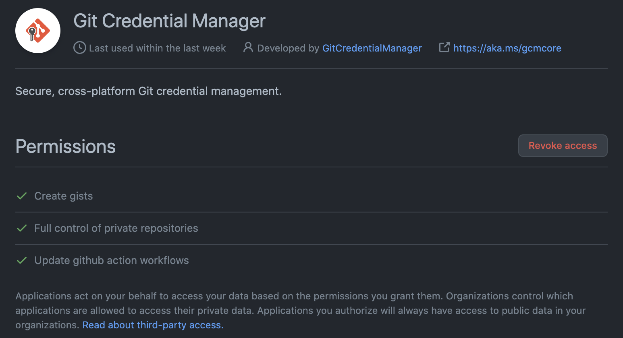
Task: Click the Git Credential Manager app logo
Action: [x=38, y=31]
